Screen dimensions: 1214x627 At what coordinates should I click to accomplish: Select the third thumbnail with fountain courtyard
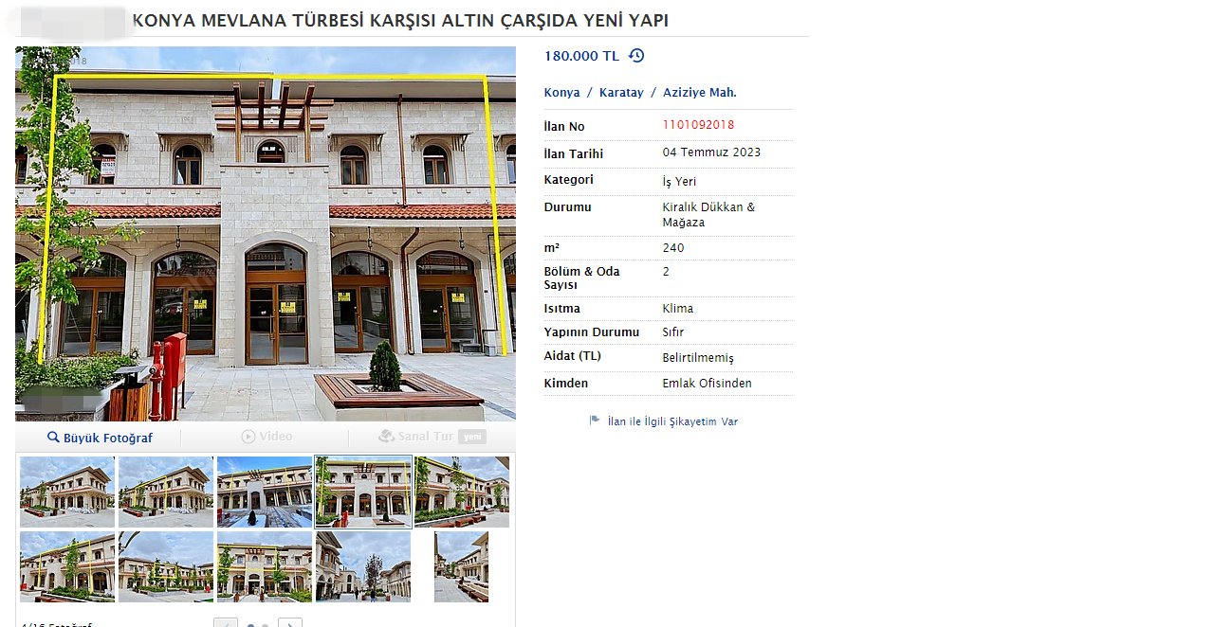tap(265, 492)
